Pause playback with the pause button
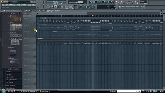 coord(52,6)
